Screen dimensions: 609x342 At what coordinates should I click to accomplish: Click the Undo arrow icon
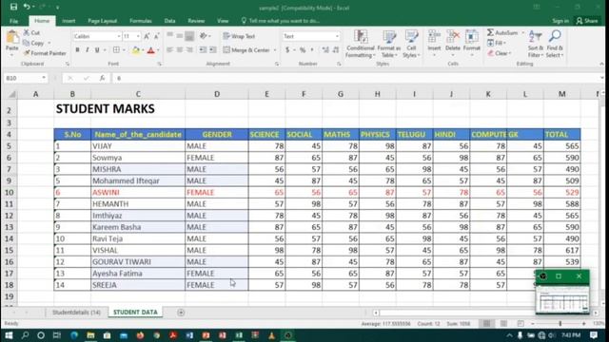[27, 7]
